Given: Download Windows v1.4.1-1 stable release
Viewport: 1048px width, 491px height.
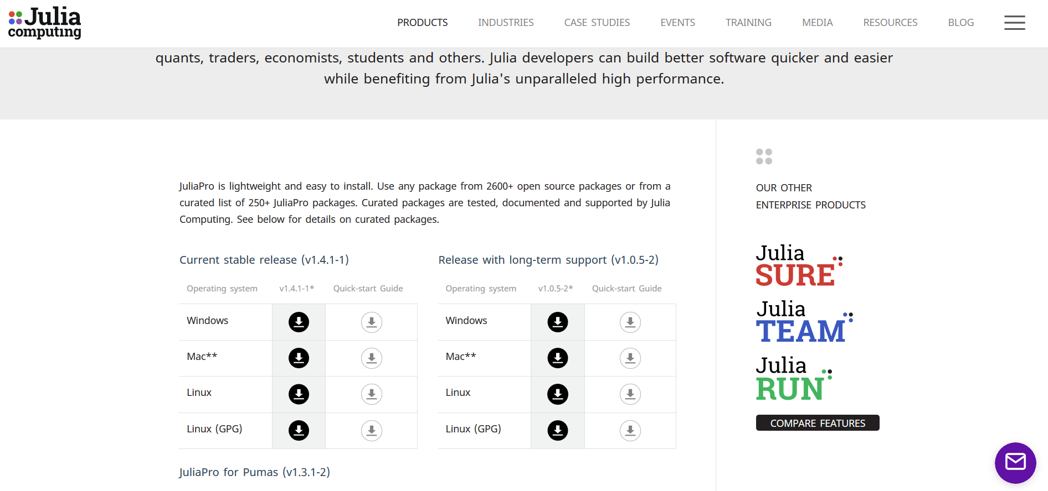Looking at the screenshot, I should coord(299,322).
